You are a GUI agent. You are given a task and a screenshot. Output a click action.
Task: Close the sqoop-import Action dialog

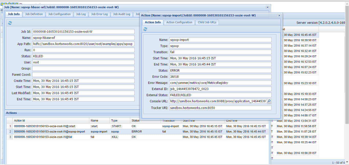(279, 15)
